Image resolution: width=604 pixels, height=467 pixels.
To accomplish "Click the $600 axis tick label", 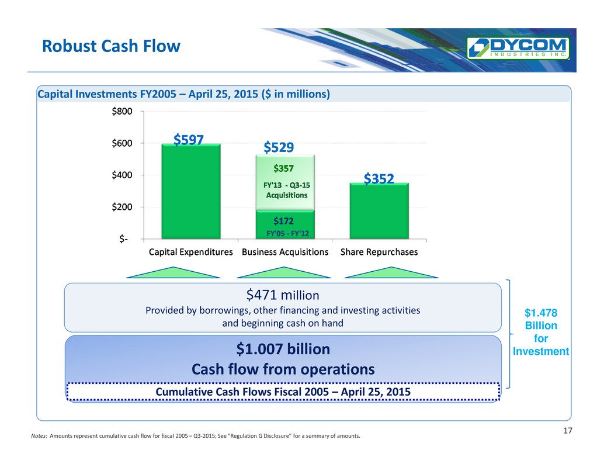I will coord(122,143).
